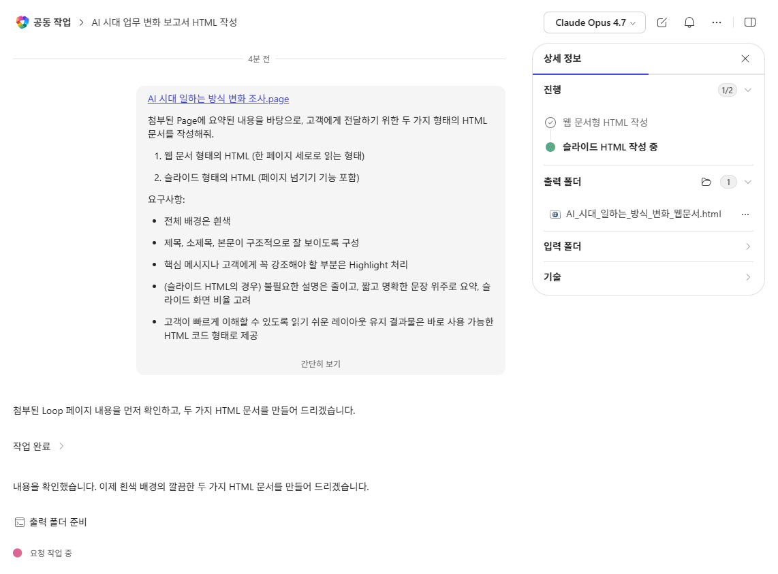Close the 상세 정보 panel
This screenshot has width=778, height=574.
[x=745, y=59]
